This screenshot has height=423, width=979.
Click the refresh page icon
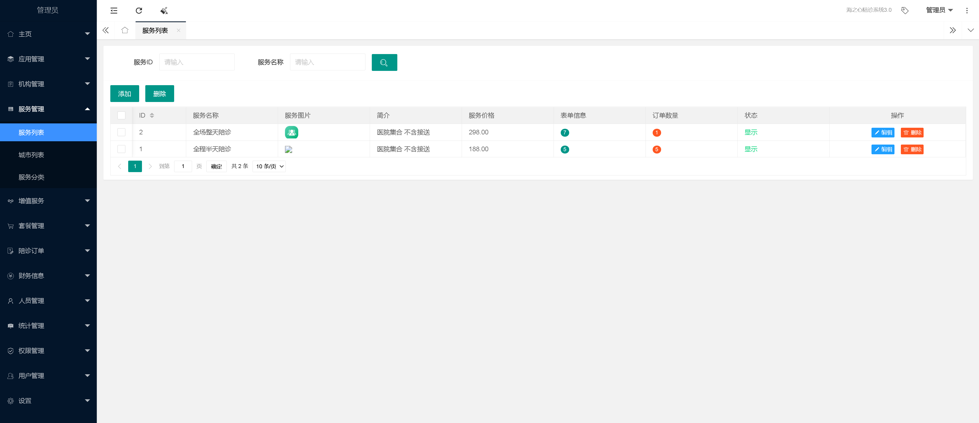(139, 11)
